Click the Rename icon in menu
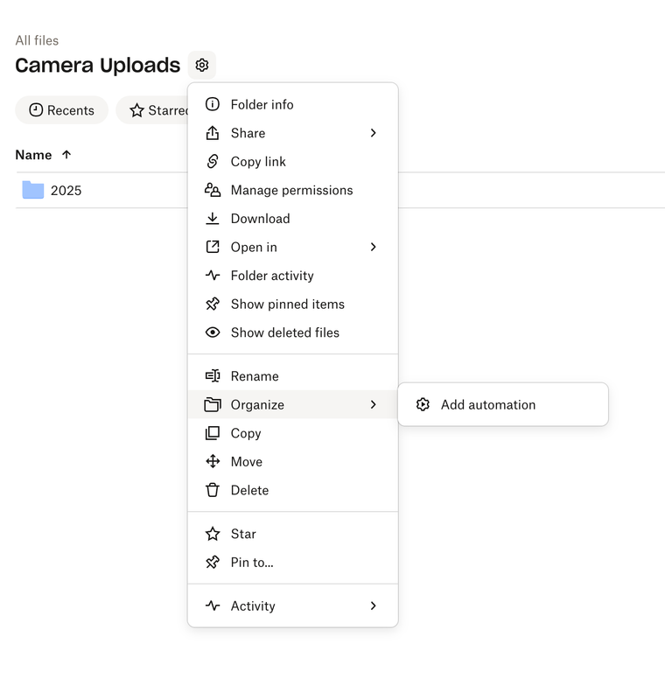 (x=213, y=376)
